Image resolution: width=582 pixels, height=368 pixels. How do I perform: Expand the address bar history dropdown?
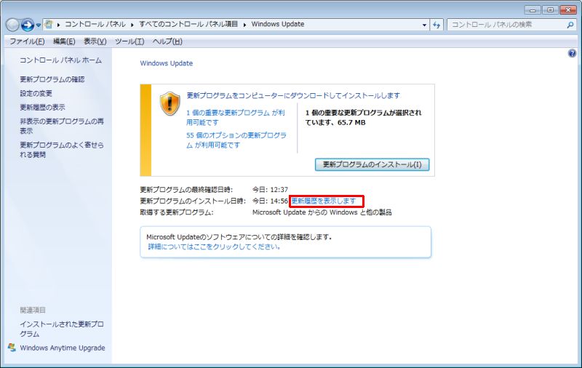point(424,25)
